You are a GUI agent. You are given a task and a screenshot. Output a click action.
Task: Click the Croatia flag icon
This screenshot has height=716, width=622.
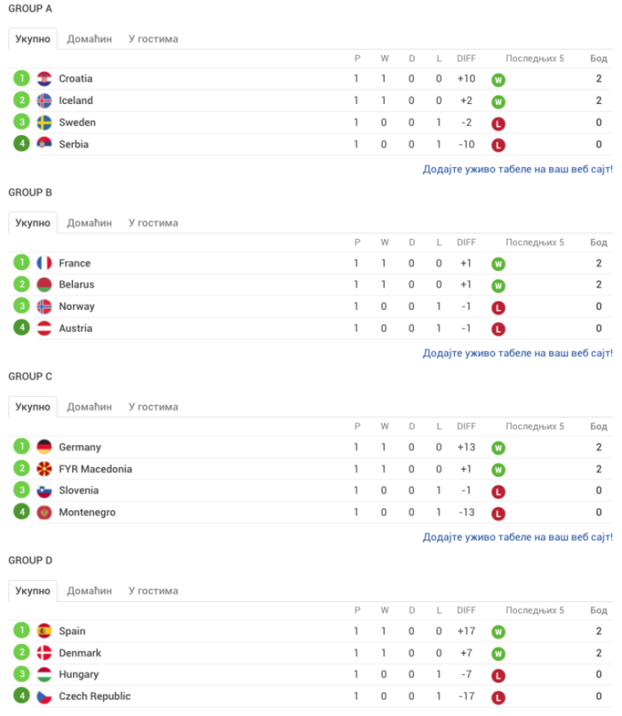click(44, 79)
